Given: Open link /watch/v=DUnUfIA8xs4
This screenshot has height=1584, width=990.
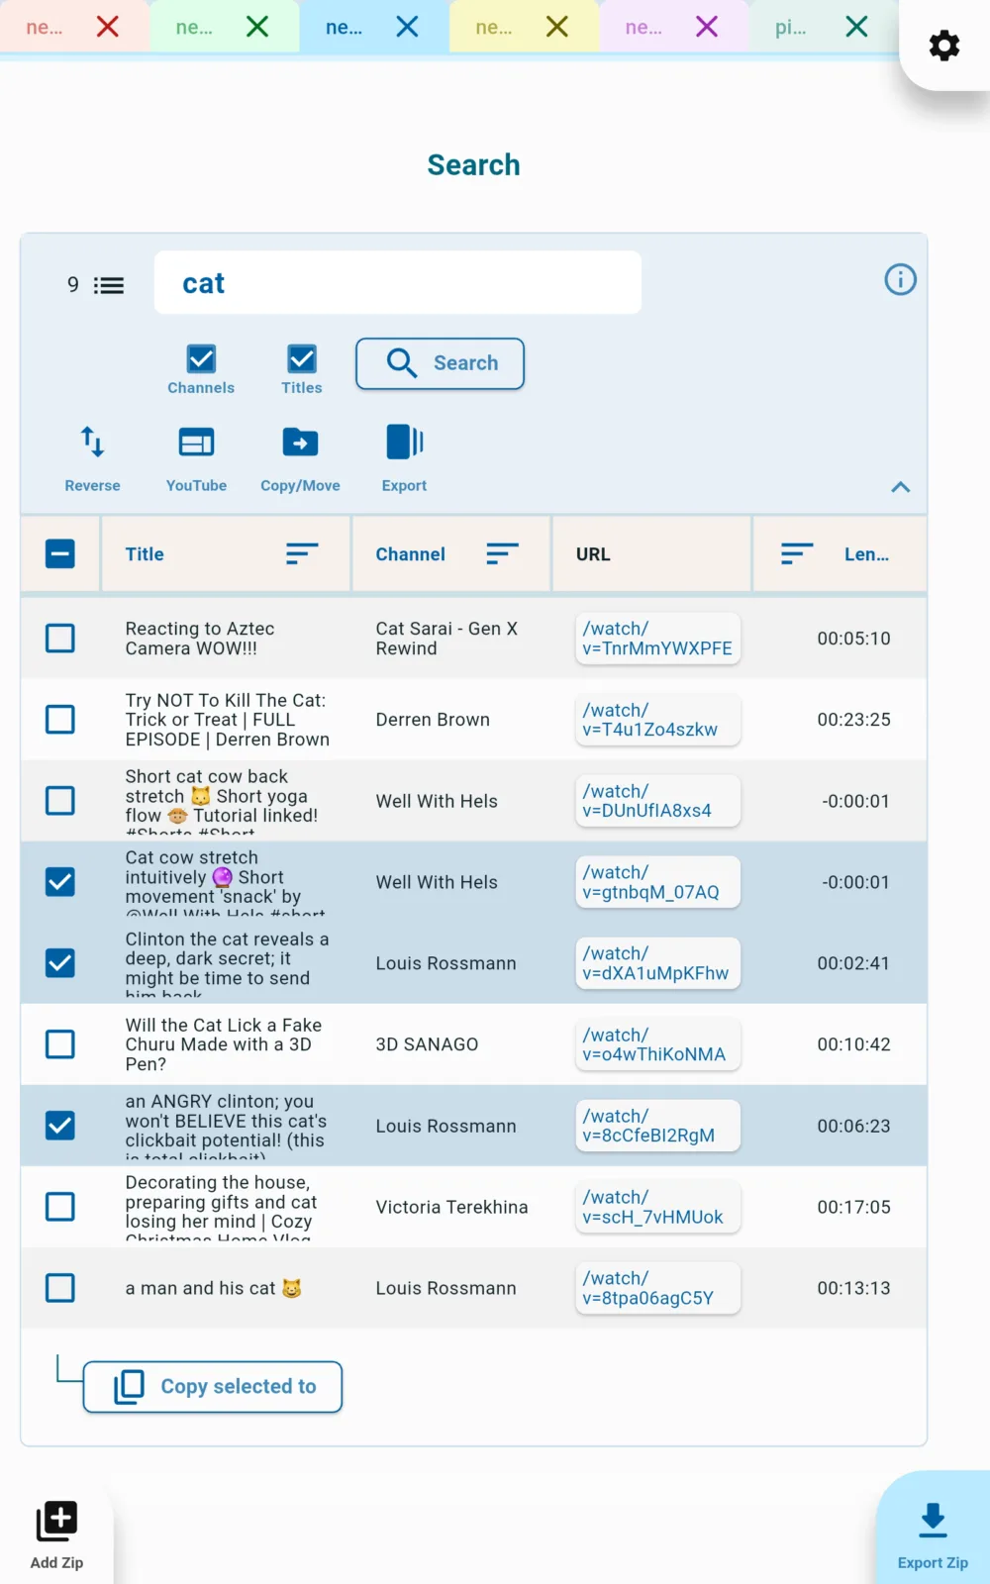Looking at the screenshot, I should (657, 801).
